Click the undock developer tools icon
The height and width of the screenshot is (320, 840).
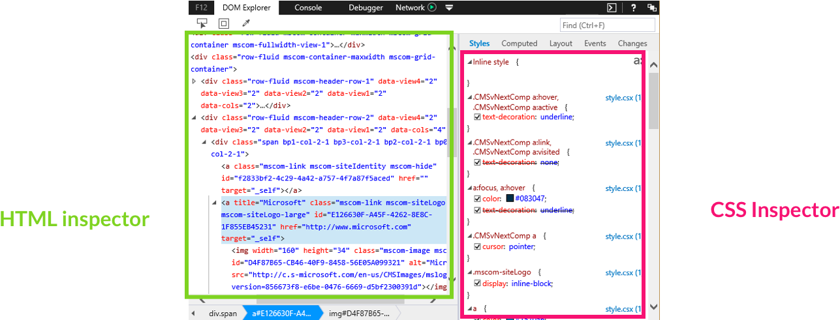pyautogui.click(x=651, y=8)
